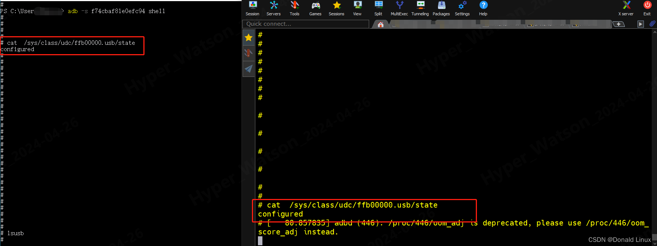Image resolution: width=657 pixels, height=246 pixels.
Task: Open the Games toolbar icon
Action: point(316,8)
